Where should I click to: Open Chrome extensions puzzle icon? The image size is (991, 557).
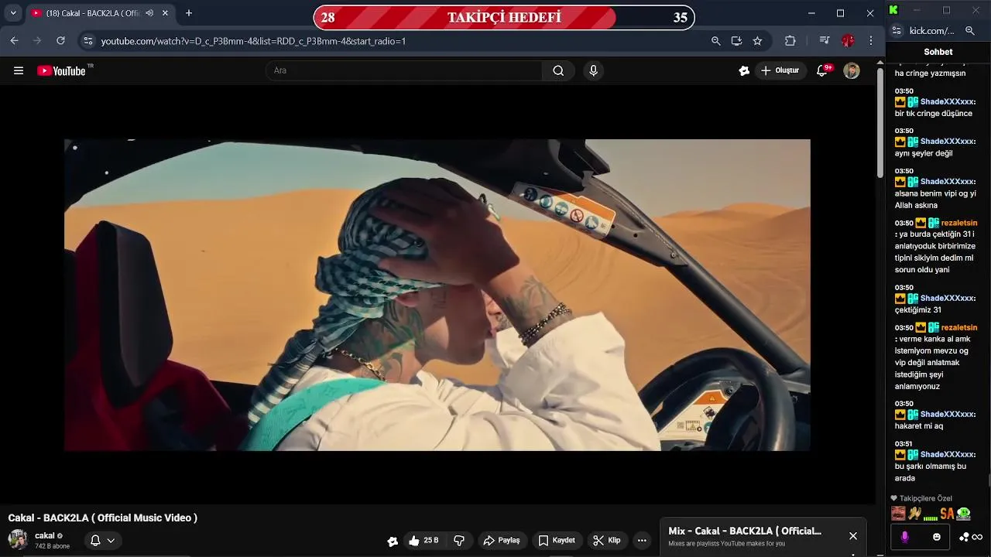click(790, 41)
